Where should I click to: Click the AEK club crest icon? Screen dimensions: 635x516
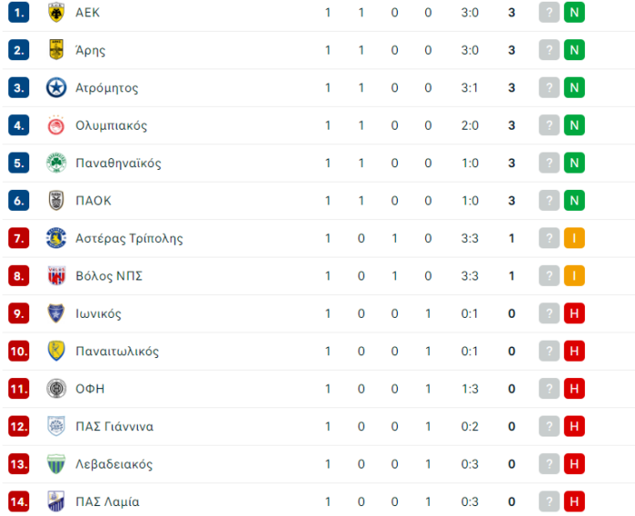[x=57, y=13]
